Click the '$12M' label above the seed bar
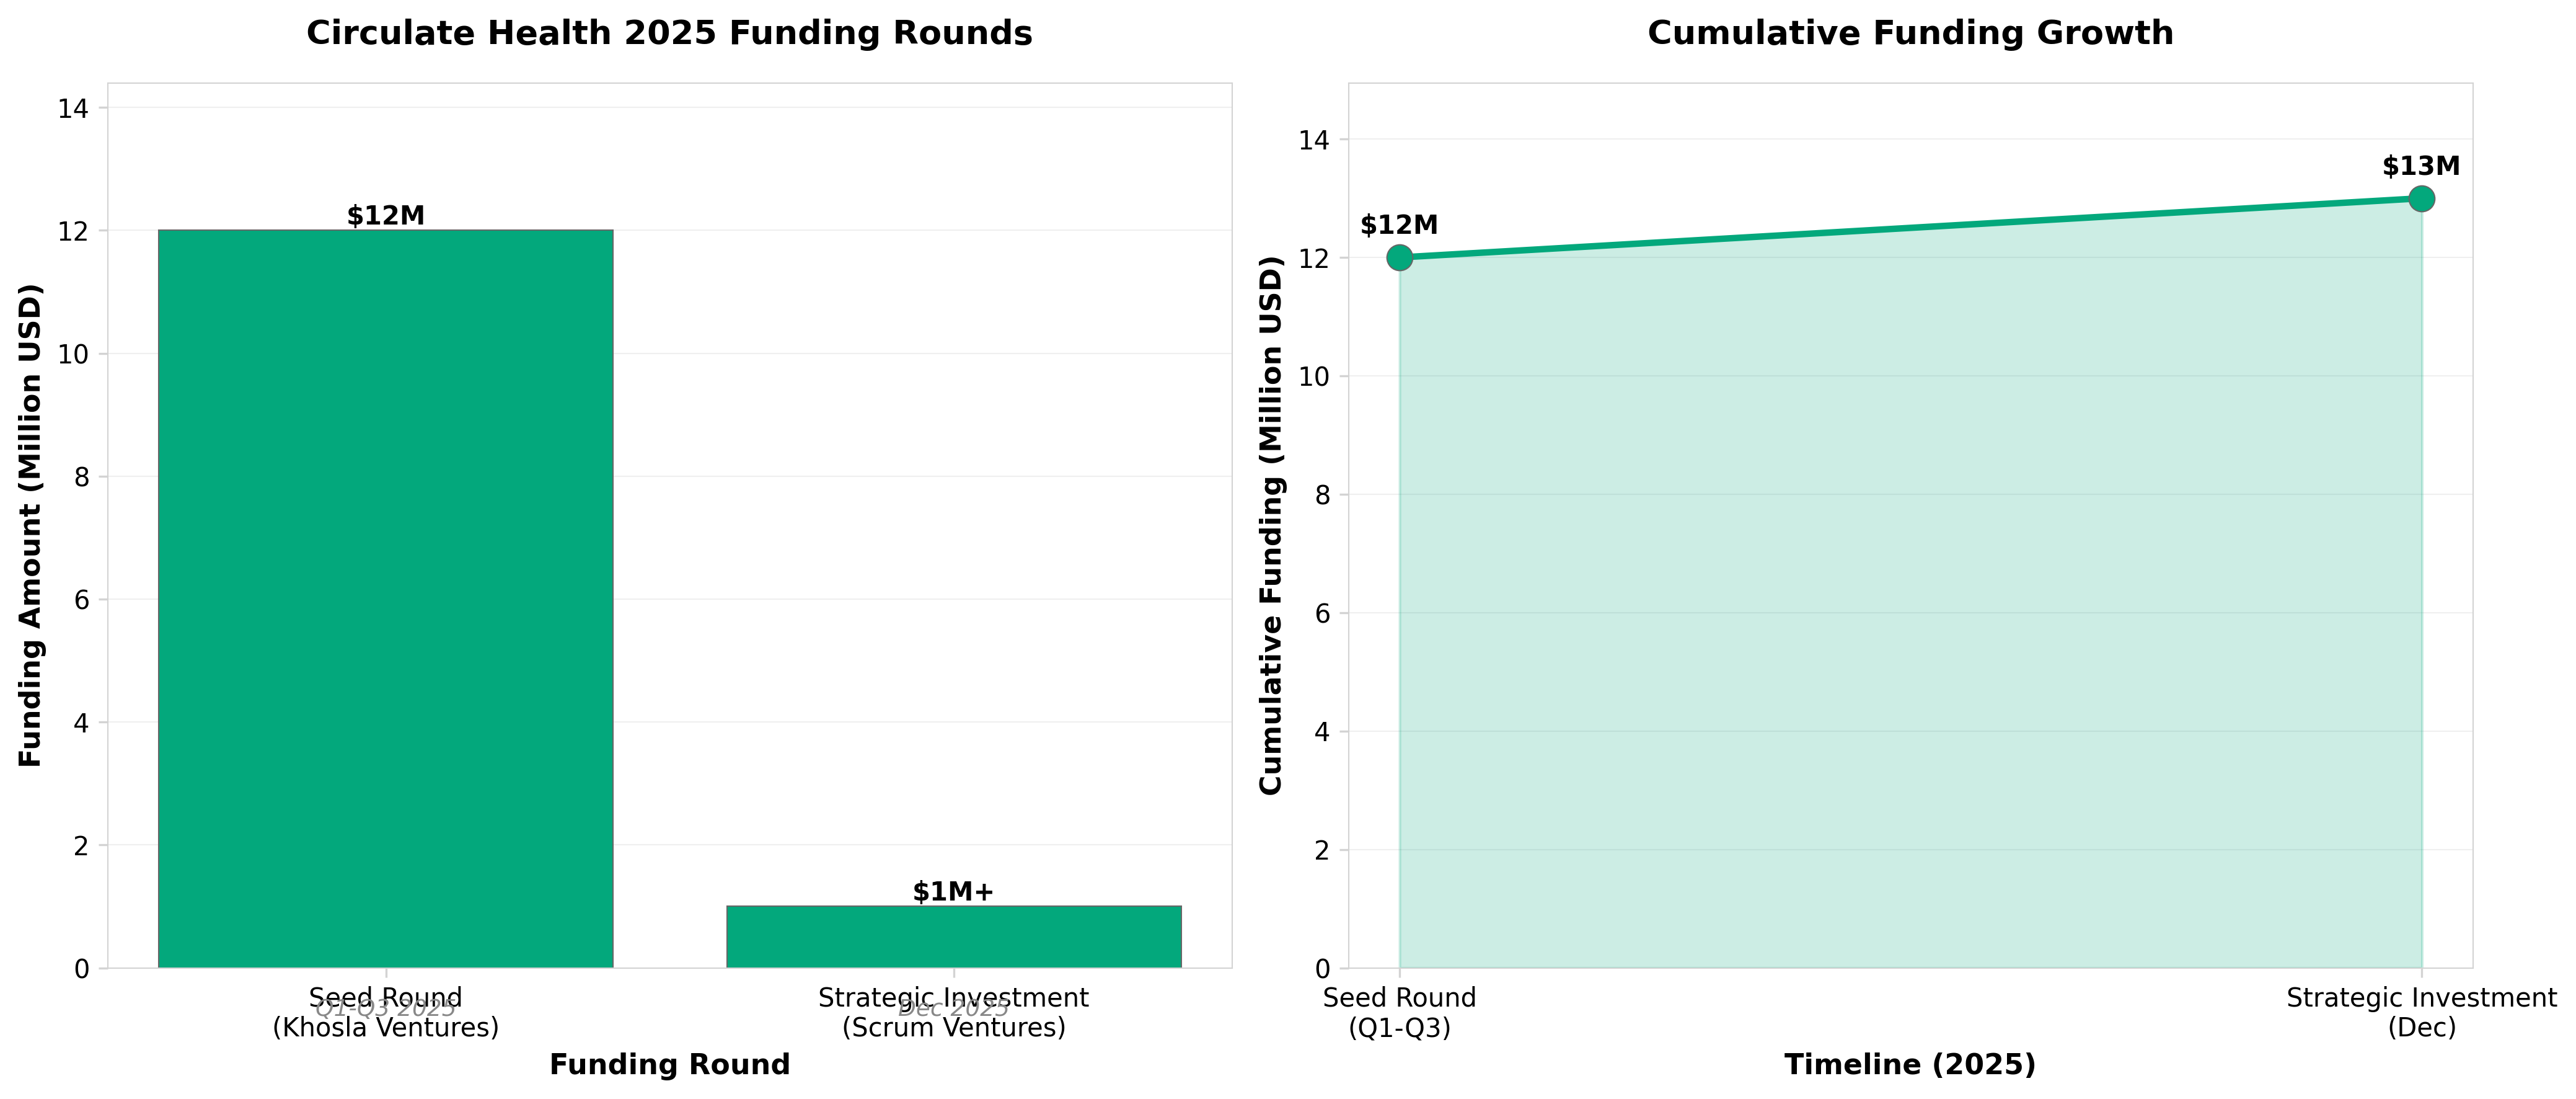Image resolution: width=2576 pixels, height=1099 pixels. (385, 215)
